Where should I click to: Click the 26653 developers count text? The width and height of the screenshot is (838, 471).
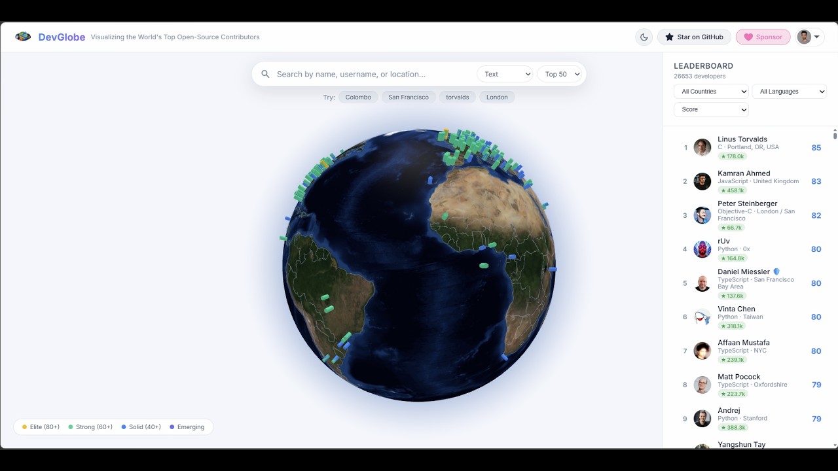(699, 77)
